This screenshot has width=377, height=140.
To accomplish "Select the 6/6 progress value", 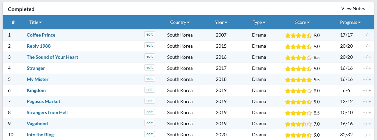I will [346, 90].
